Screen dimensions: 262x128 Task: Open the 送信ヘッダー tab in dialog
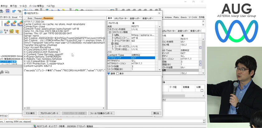[135, 18]
